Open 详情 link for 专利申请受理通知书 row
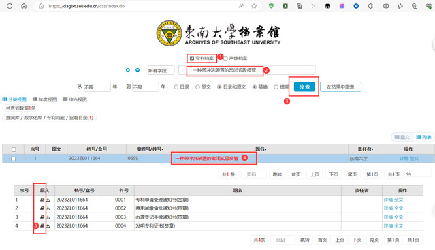 pos(388,200)
